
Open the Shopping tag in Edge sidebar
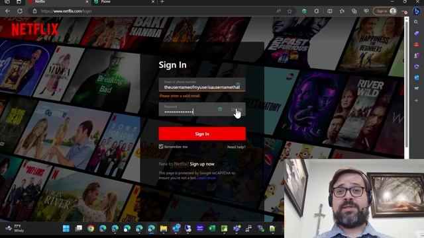(x=416, y=33)
